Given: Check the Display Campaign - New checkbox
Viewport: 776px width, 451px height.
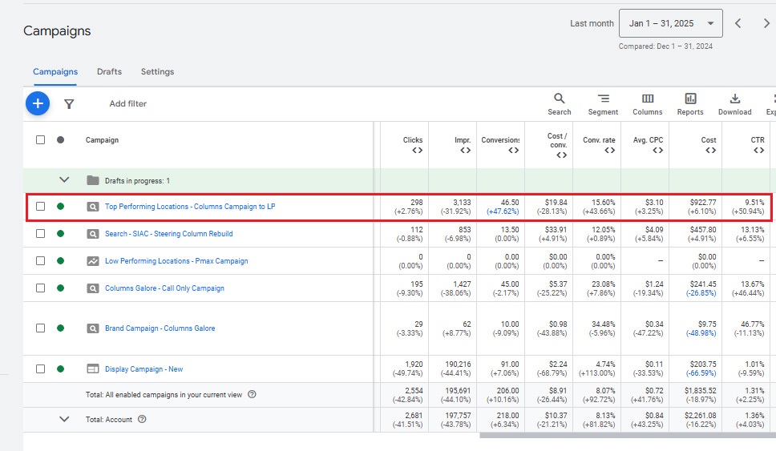Looking at the screenshot, I should pyautogui.click(x=40, y=369).
